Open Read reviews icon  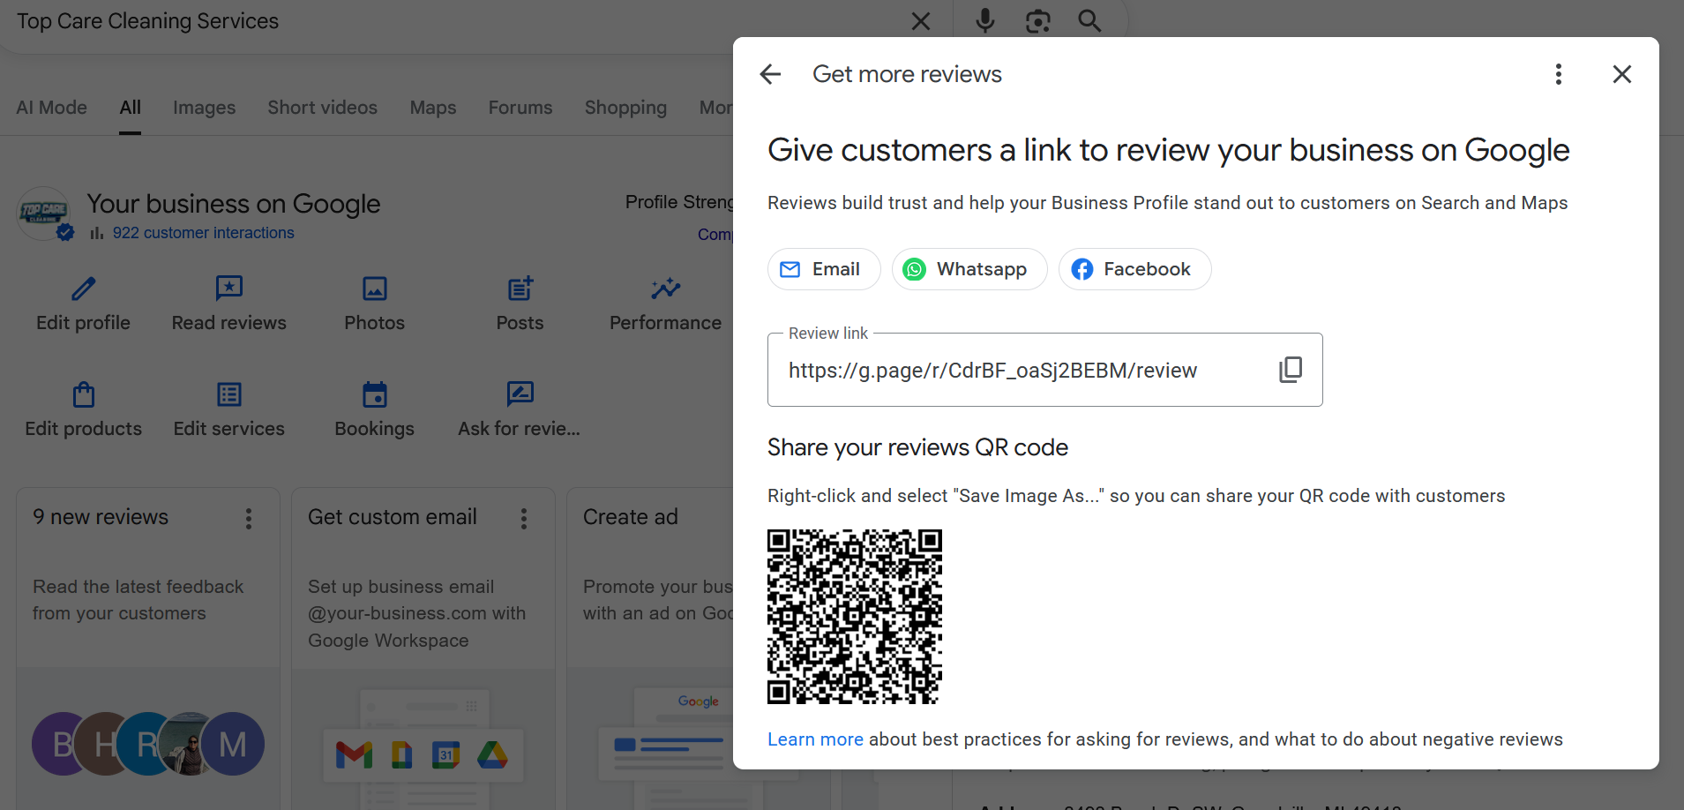pyautogui.click(x=229, y=289)
